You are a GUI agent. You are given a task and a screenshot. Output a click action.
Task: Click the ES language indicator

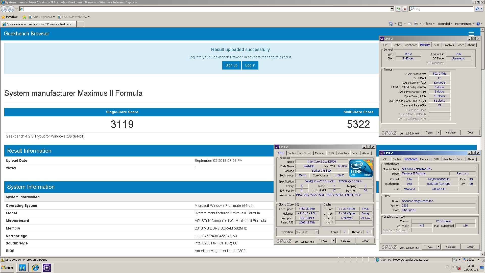click(446, 267)
